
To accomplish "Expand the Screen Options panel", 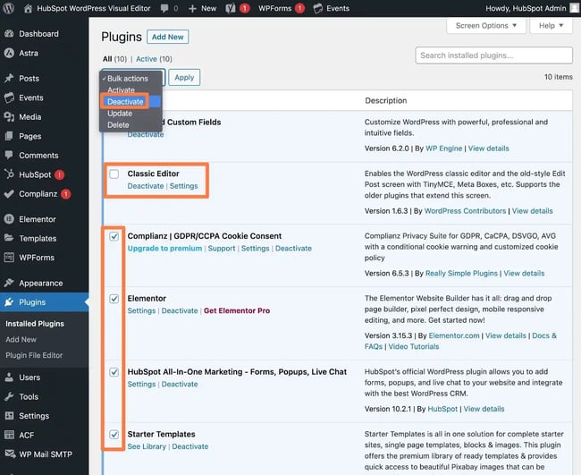I will (x=485, y=26).
